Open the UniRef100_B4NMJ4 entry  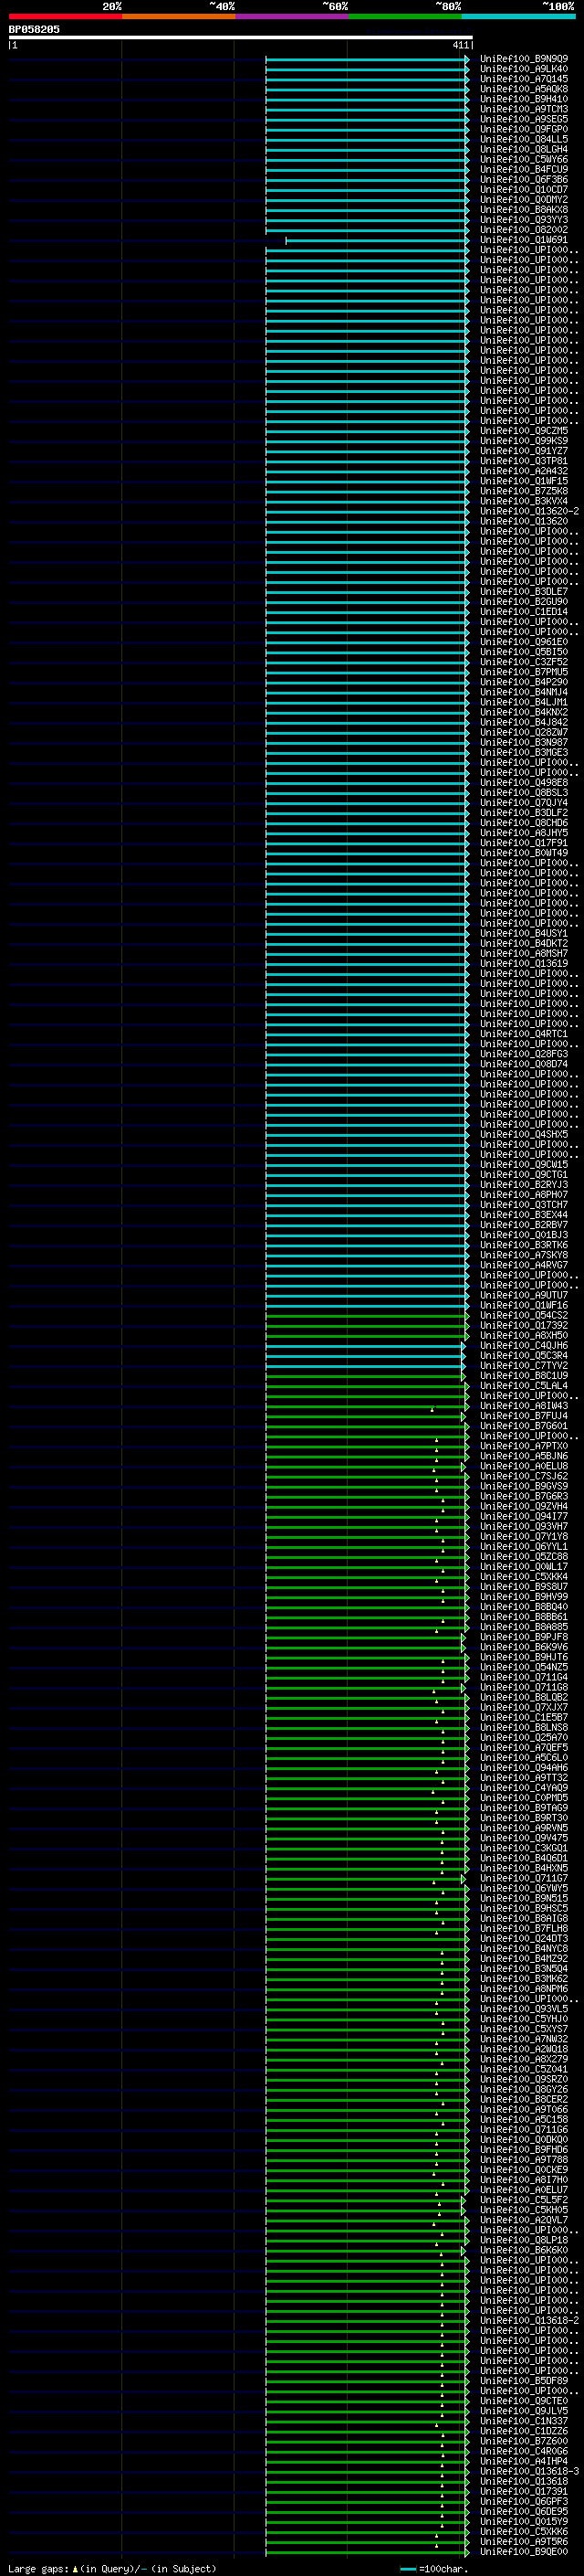524,692
